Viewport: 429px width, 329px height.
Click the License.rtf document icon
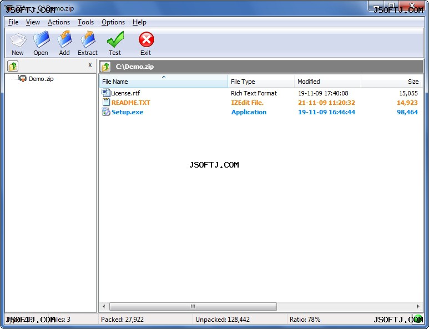[106, 93]
